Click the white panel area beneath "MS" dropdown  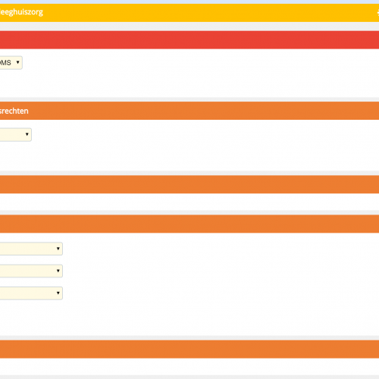pyautogui.click(x=189, y=83)
